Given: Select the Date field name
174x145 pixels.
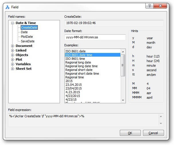Looking at the screenshot, I should 24,32.
